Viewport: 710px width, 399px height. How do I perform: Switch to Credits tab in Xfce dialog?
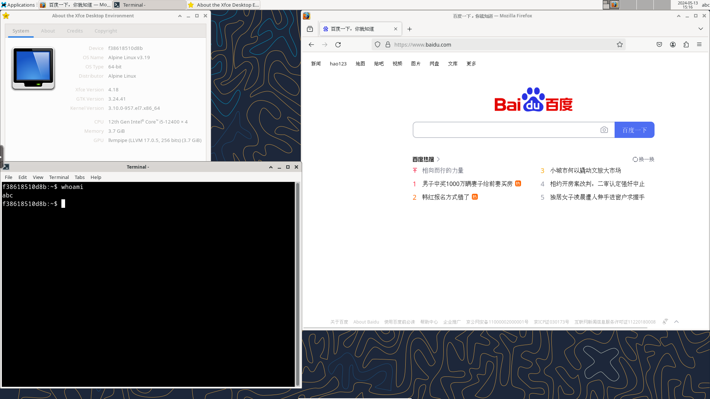(x=75, y=31)
